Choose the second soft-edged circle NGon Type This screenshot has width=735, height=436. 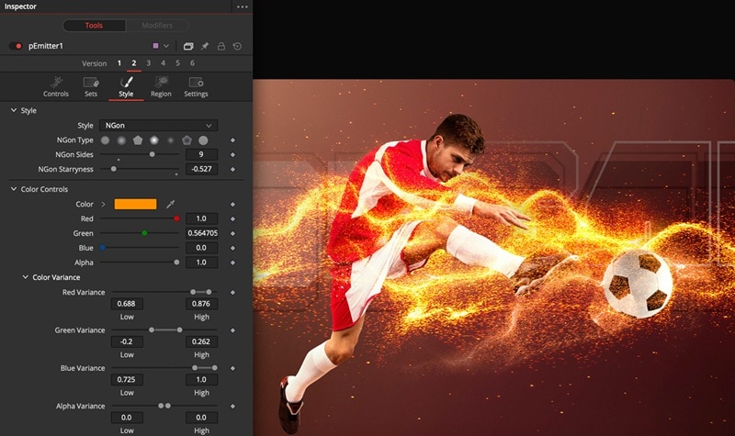121,140
